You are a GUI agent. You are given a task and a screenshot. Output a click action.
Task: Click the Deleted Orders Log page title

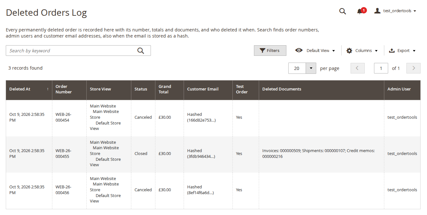point(47,13)
